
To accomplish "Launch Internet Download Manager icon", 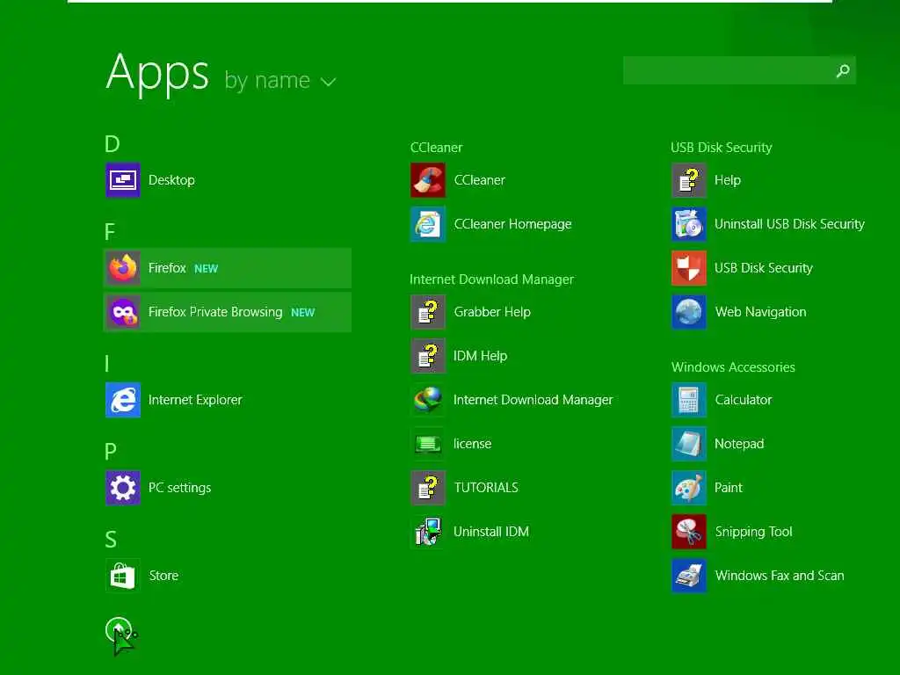I will pyautogui.click(x=428, y=400).
